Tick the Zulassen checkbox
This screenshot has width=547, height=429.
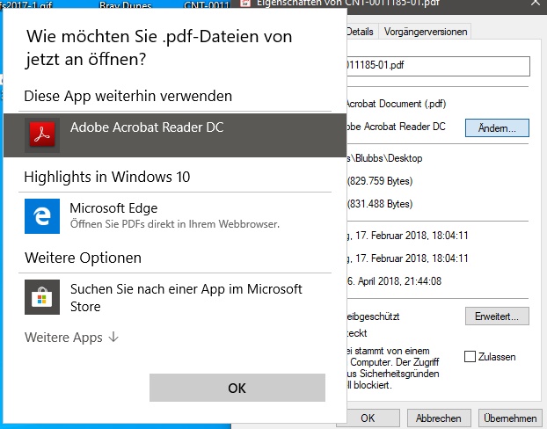(x=470, y=357)
